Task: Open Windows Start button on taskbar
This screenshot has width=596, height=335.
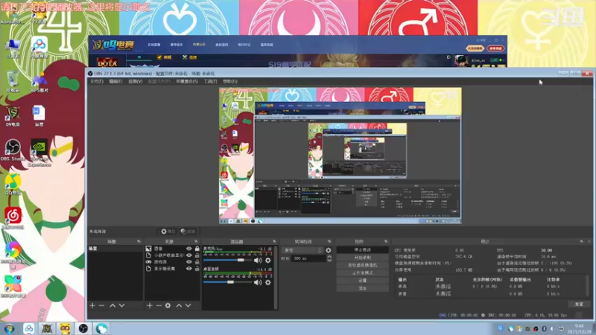Action: pyautogui.click(x=9, y=328)
